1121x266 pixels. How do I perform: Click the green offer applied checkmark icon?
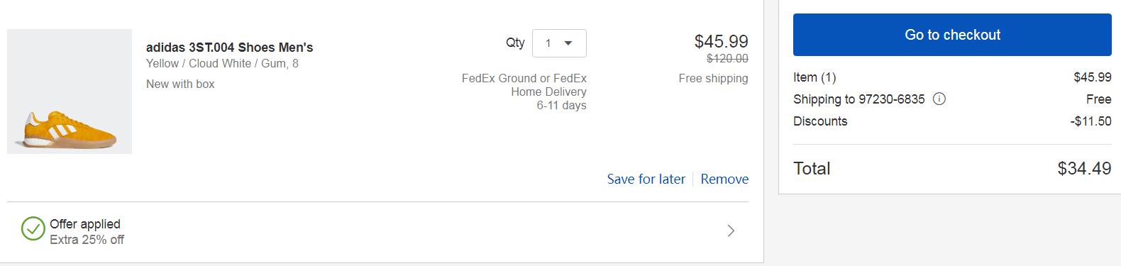(33, 229)
